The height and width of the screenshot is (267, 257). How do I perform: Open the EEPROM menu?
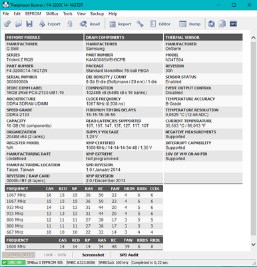click(x=33, y=14)
